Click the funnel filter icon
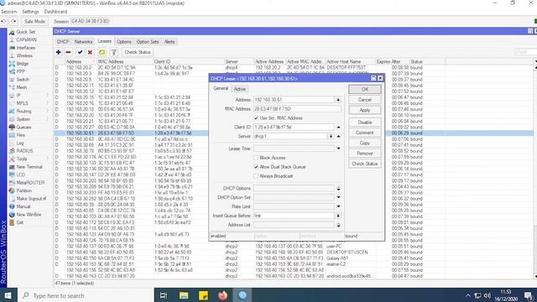This screenshot has width=537, height=302. click(114, 52)
